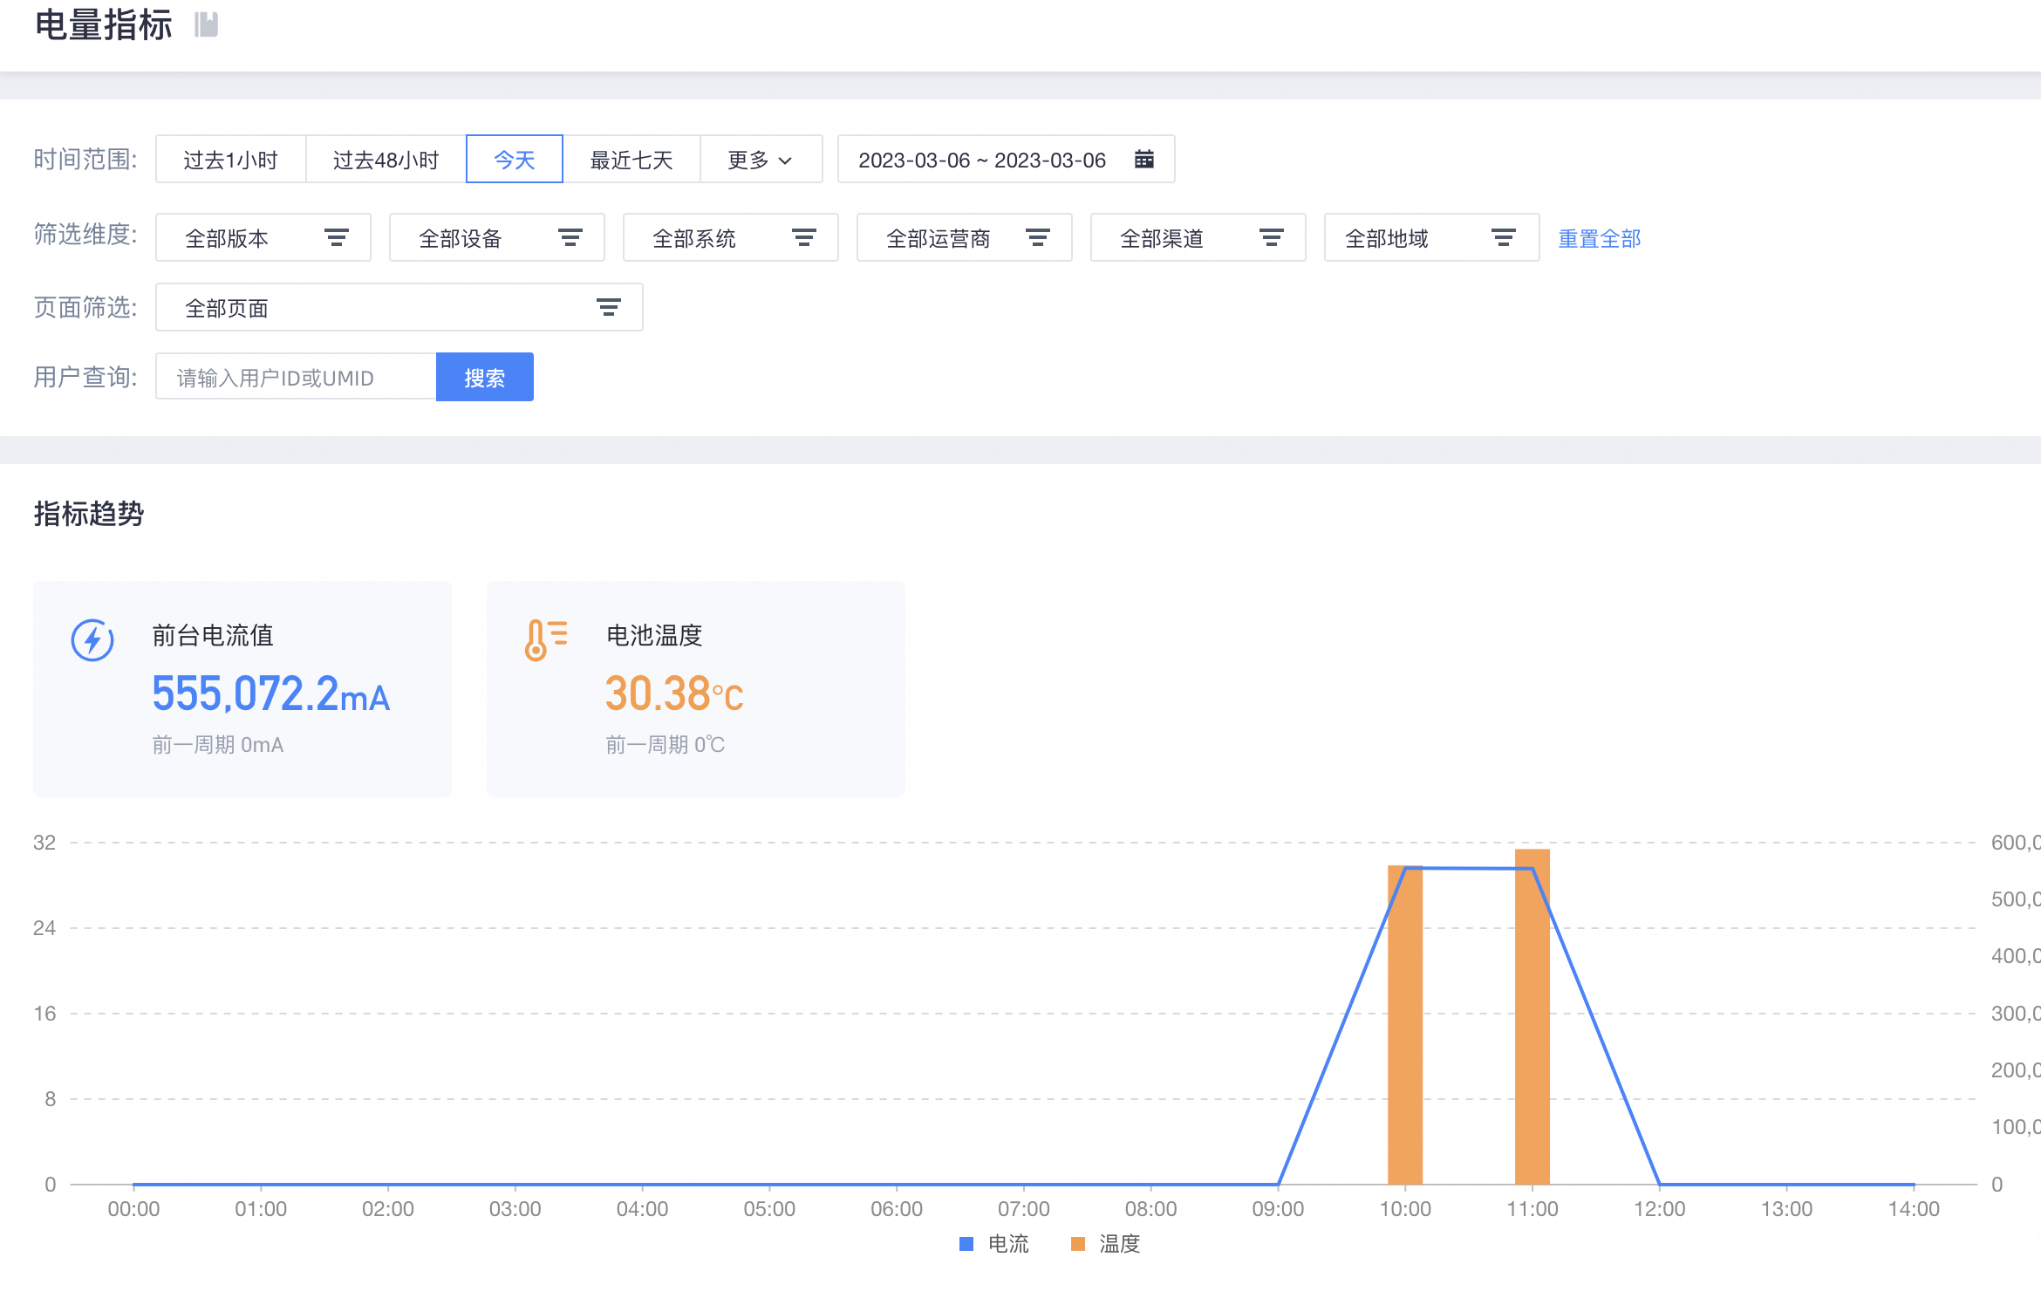Click the 指标趋势 section heading

coord(89,514)
